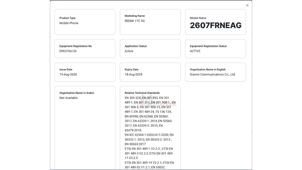Click the line ETSI EN 301 489-19 V2.2.1
The width and height of the screenshot is (302, 170).
[149, 163]
